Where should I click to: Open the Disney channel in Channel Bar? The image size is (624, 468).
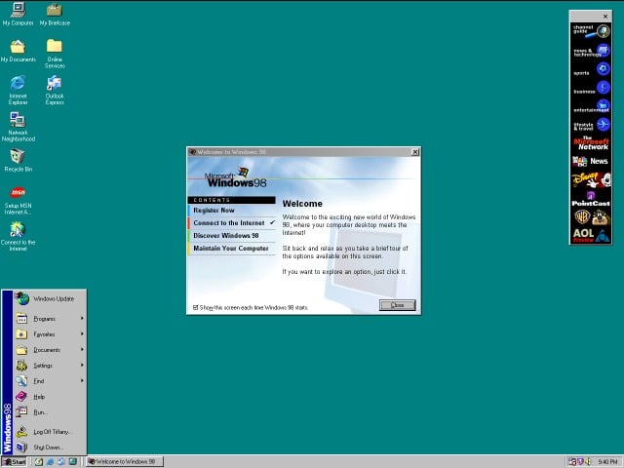[x=591, y=180]
